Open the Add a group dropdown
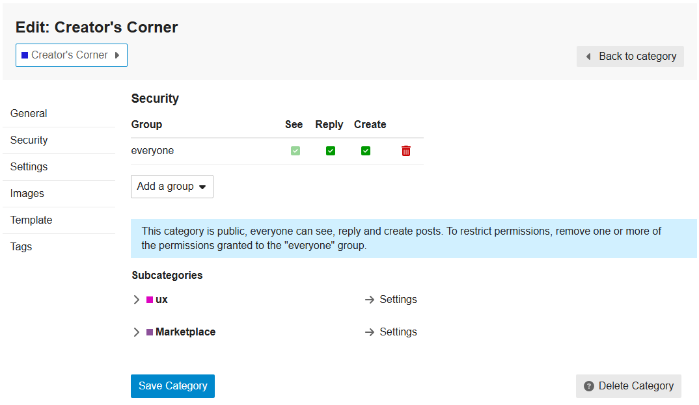Image resolution: width=699 pixels, height=405 pixels. click(172, 187)
